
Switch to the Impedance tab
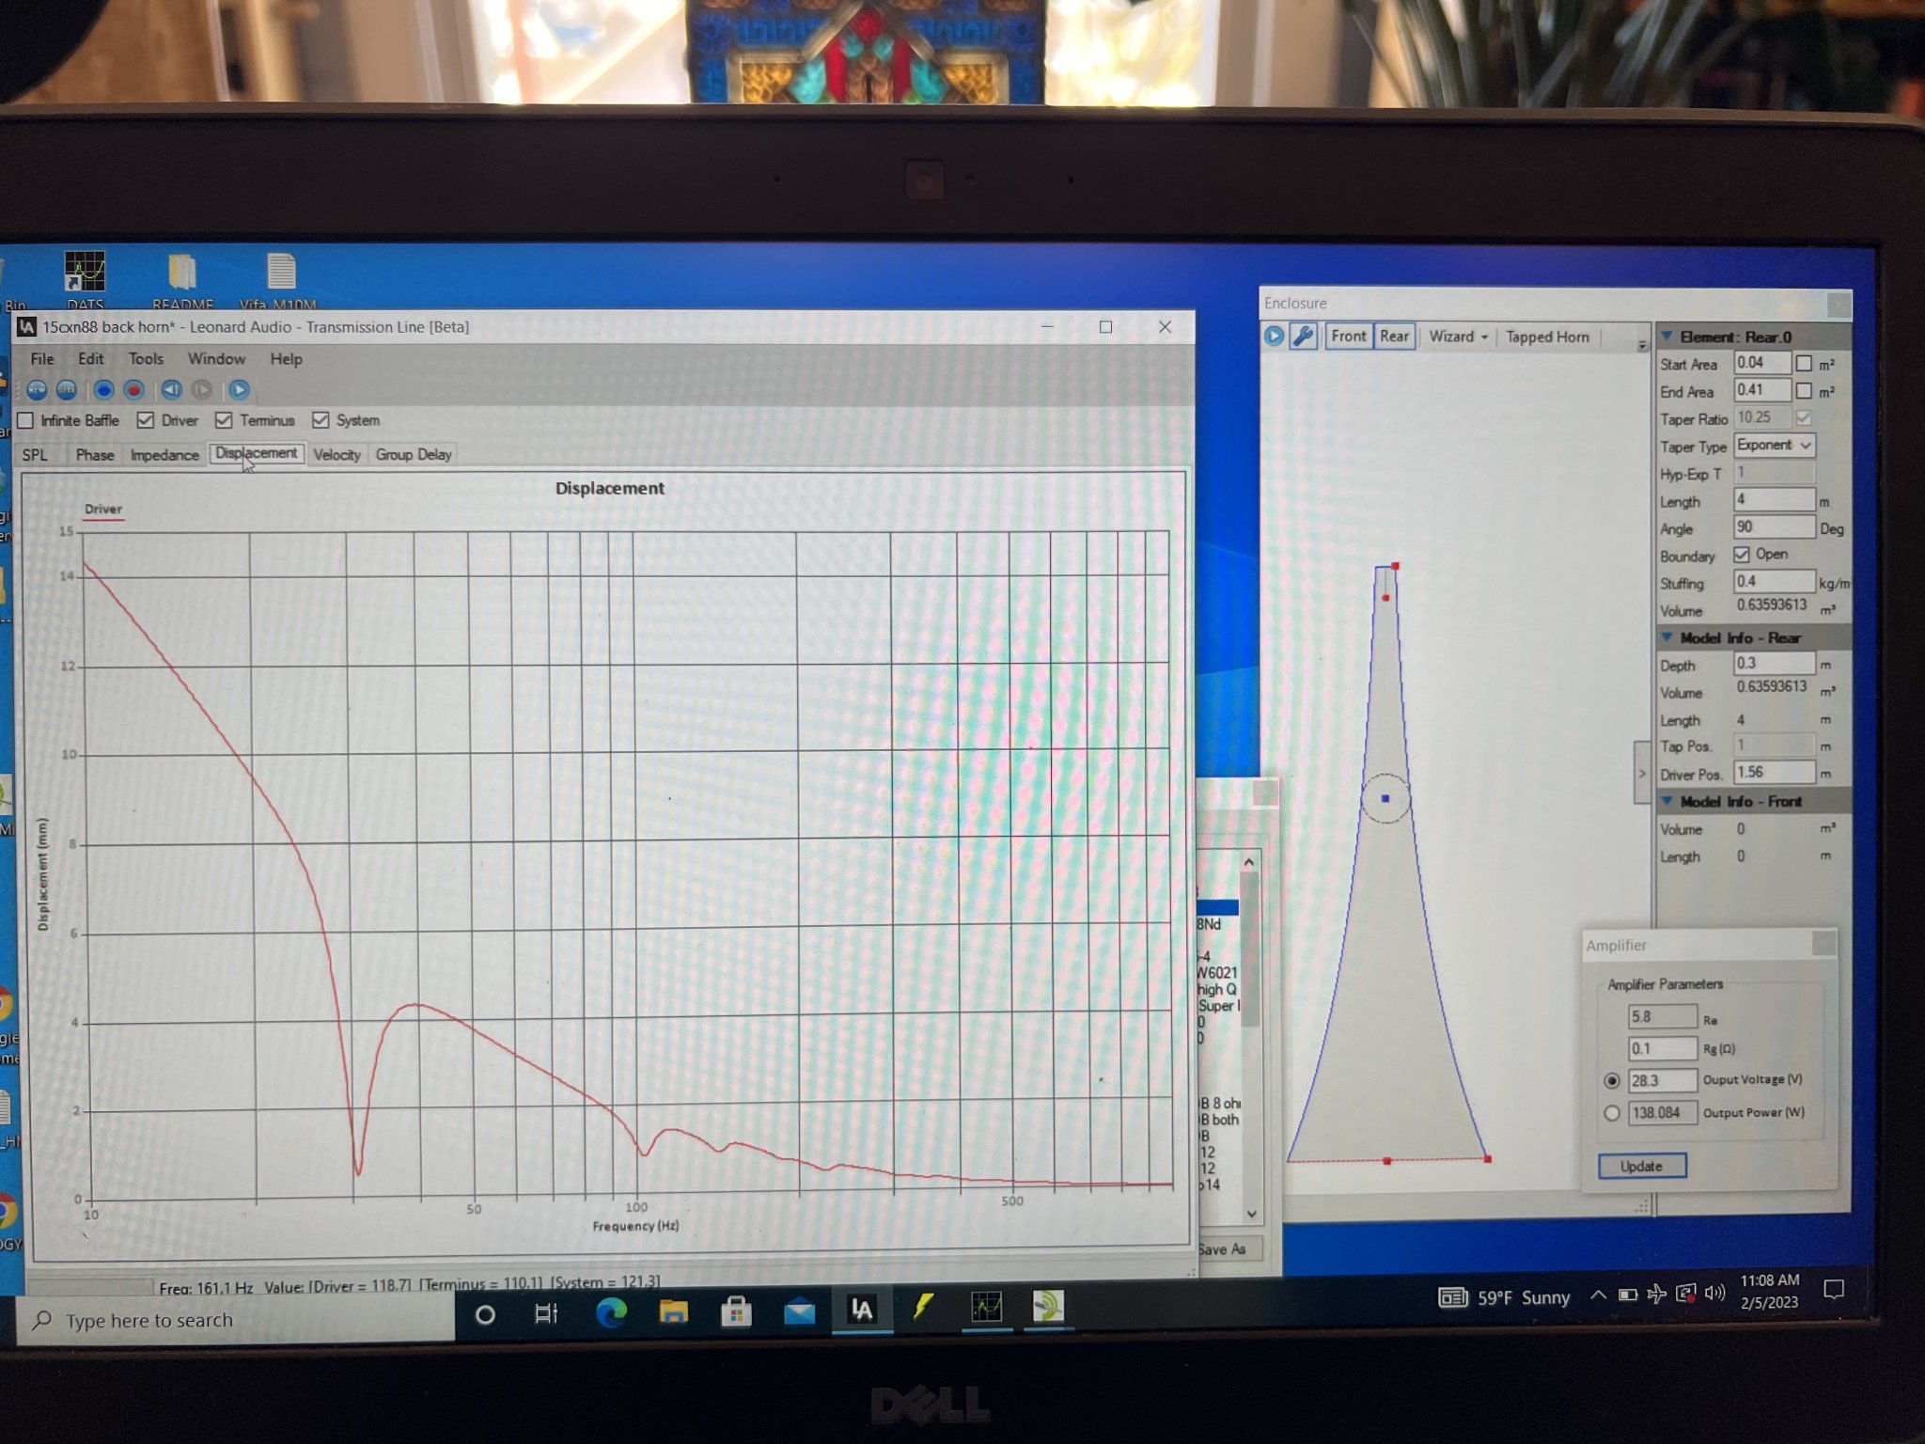pyautogui.click(x=164, y=454)
